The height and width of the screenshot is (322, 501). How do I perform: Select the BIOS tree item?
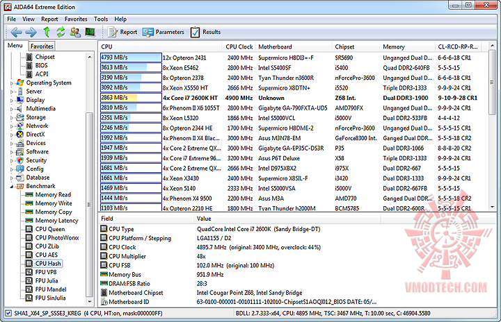41,65
